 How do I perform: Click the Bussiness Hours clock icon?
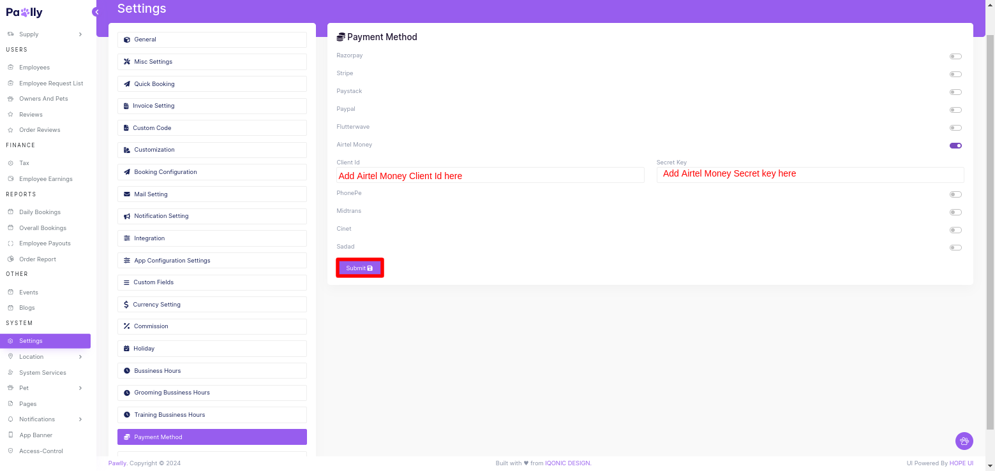[127, 371]
